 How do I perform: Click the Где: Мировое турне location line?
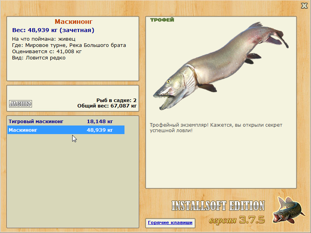[69, 45]
